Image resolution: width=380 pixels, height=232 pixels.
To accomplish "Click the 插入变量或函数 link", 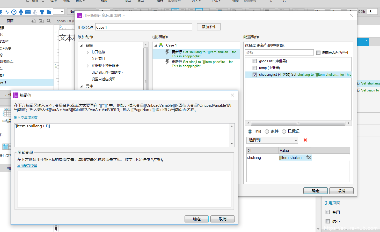I will (x=27, y=118).
